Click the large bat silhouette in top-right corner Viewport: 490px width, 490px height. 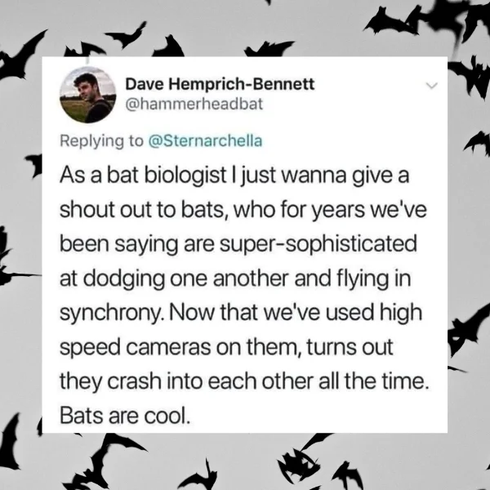tap(433, 18)
